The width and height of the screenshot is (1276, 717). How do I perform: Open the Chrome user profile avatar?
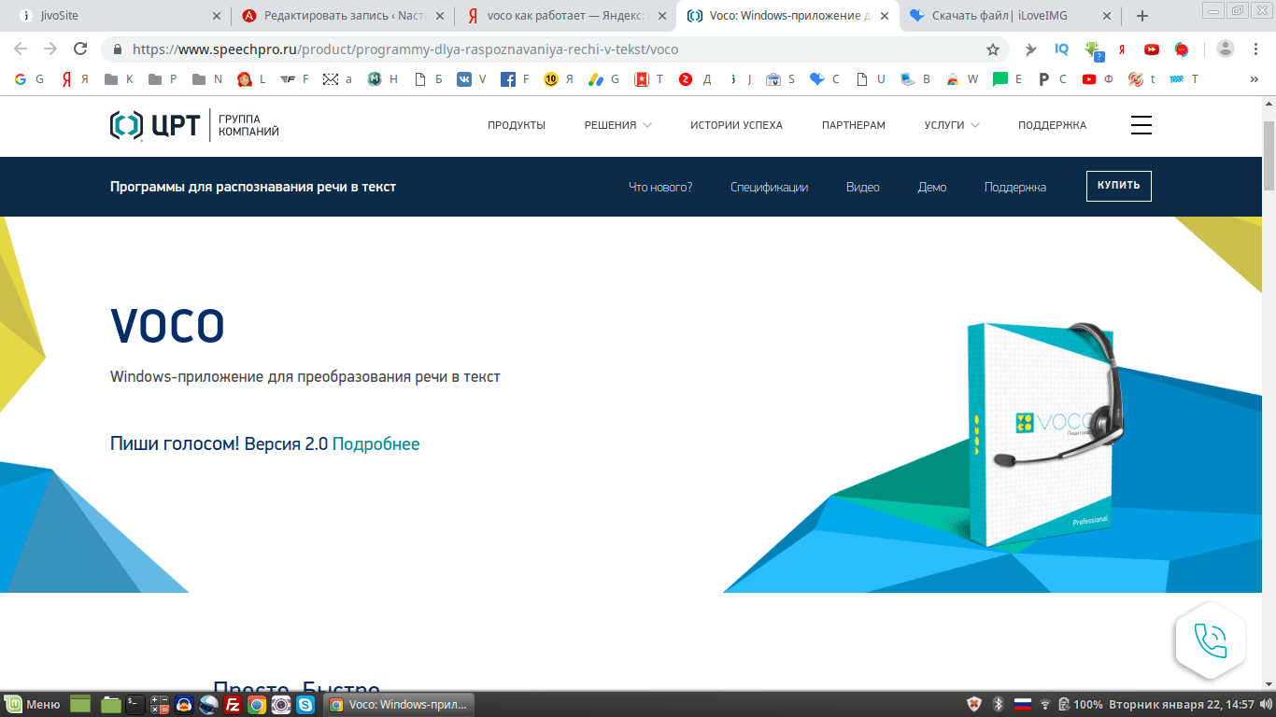pos(1226,49)
